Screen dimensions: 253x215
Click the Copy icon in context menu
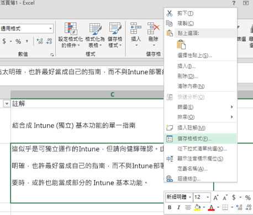point(170,23)
